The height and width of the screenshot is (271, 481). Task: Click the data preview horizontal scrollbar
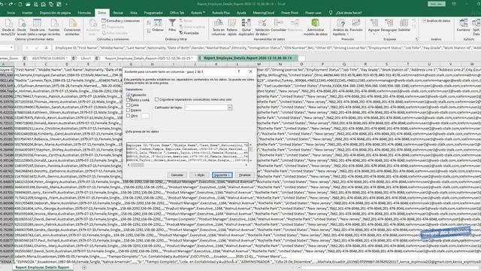(x=187, y=165)
